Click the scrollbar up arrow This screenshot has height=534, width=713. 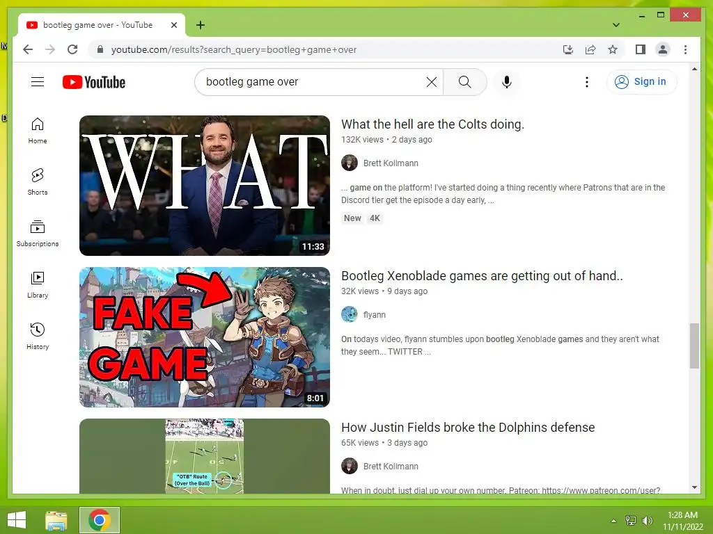pos(694,69)
